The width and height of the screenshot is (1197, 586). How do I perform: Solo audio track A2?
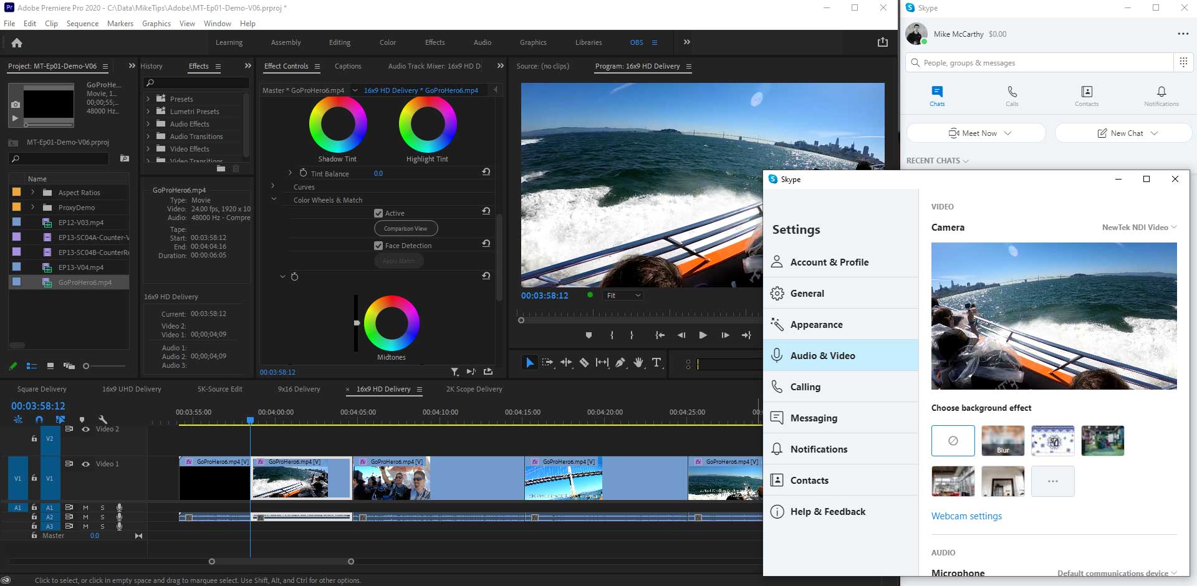[102, 517]
